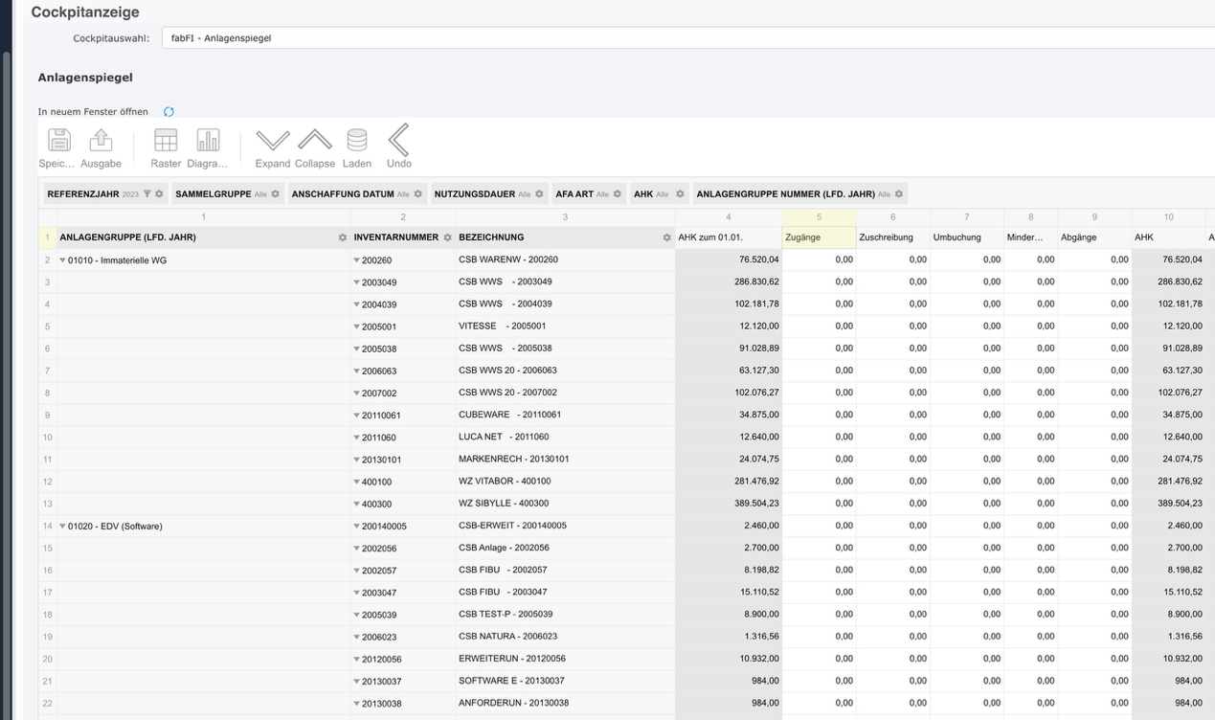Click the Ausgabe export icon
The image size is (1215, 720).
(x=101, y=141)
